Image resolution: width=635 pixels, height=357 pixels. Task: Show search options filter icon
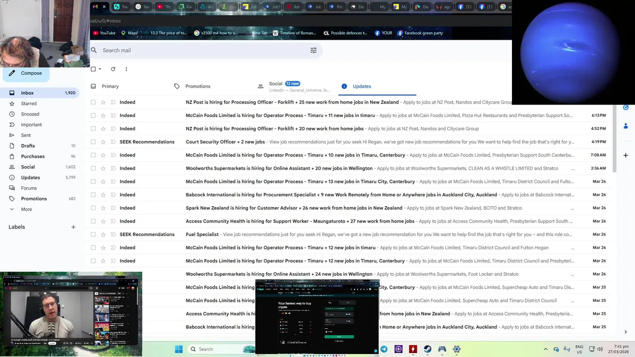[314, 50]
